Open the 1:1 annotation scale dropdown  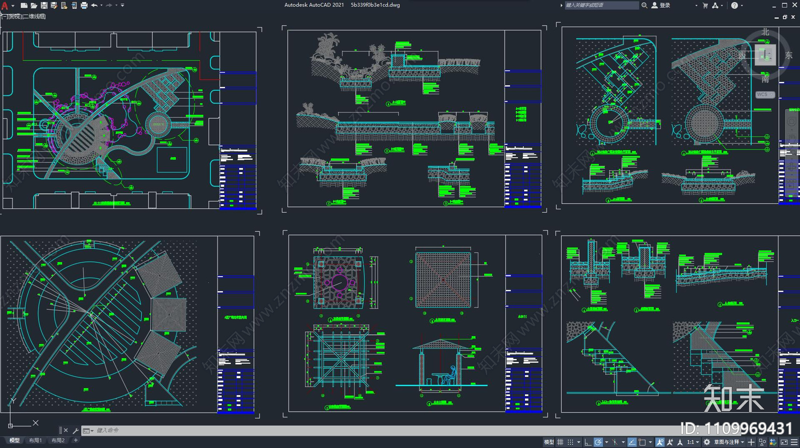click(693, 442)
